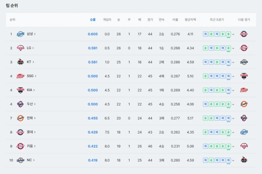Viewport: 262px width, 174px height.
Task: Open Lotte's next opponent Lions logo
Action: coord(244,132)
